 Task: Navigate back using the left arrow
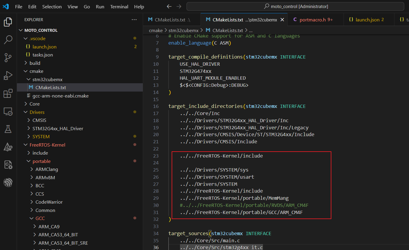[169, 6]
